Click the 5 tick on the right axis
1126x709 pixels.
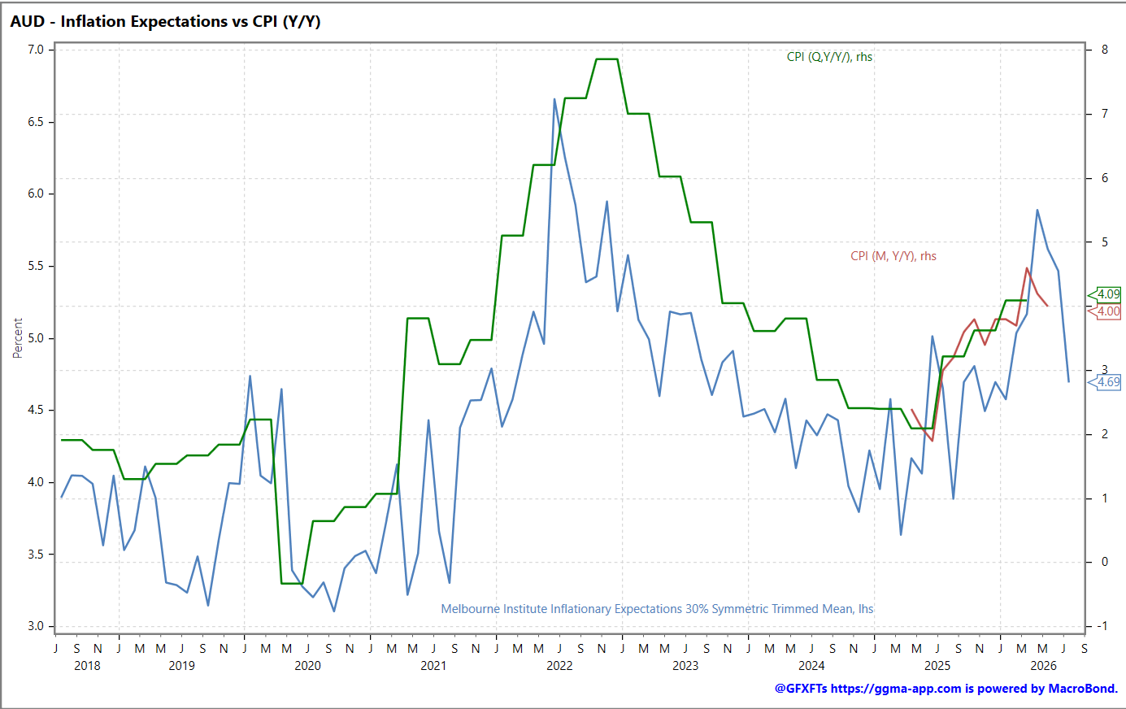1105,242
